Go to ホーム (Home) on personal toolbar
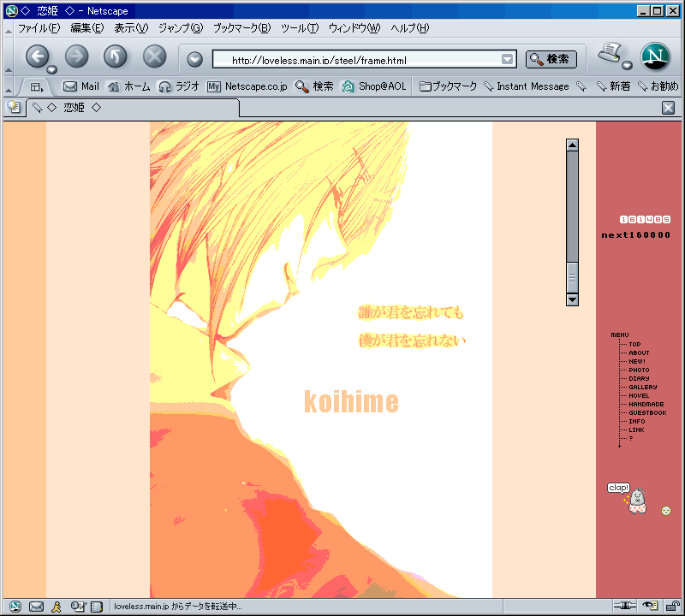Screen dimensions: 685x616 click(129, 86)
